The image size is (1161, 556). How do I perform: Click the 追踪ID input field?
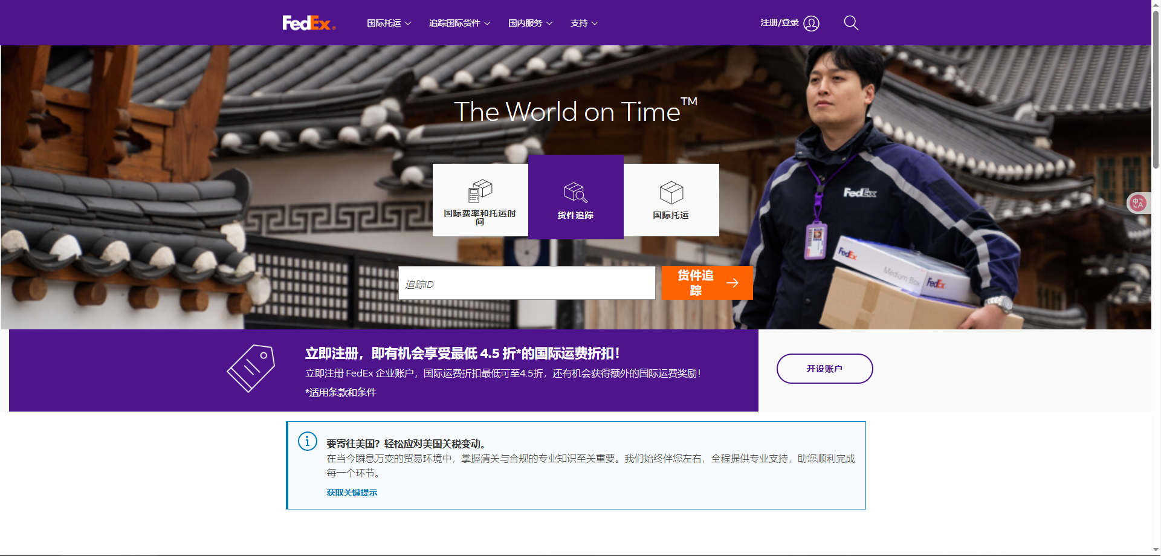(526, 282)
